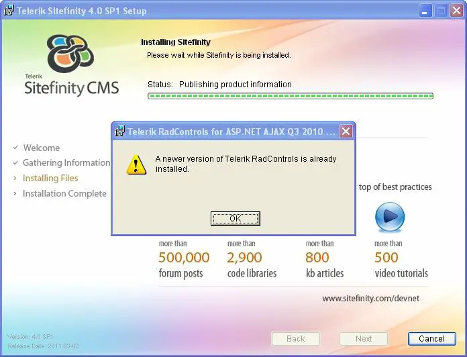The height and width of the screenshot is (357, 467).
Task: Click the green installation progress bar
Action: coord(291,96)
